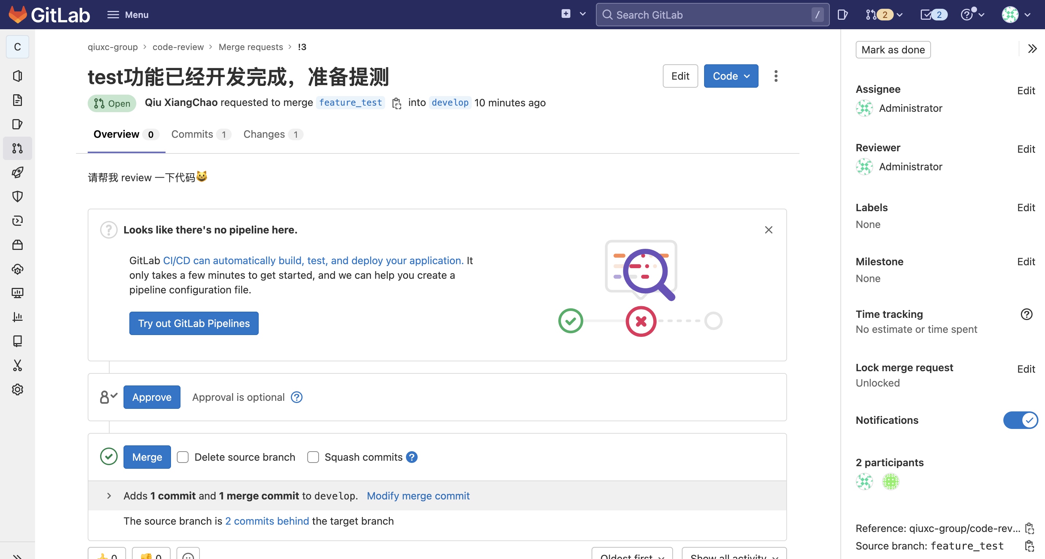Click the Edit merge request button
Screen dimensions: 1045x559
click(680, 76)
